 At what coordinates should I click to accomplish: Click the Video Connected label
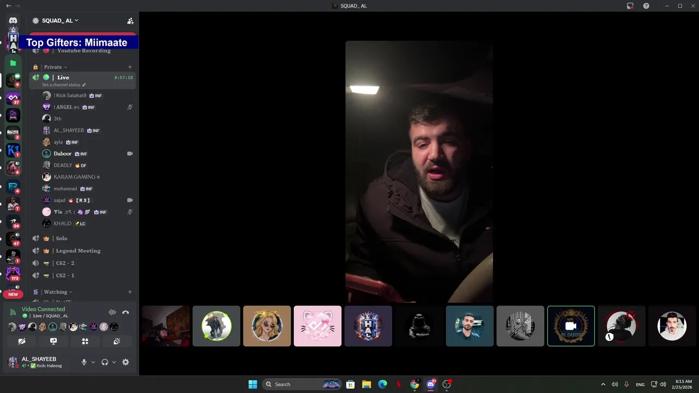pyautogui.click(x=43, y=309)
